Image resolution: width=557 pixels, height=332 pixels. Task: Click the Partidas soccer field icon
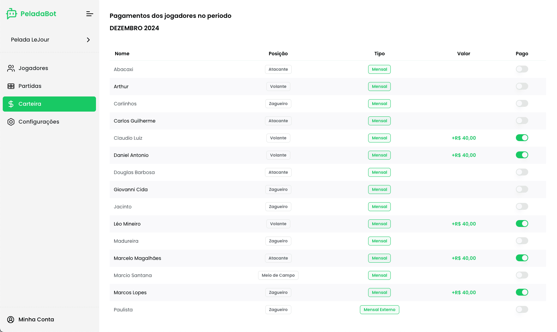11,86
